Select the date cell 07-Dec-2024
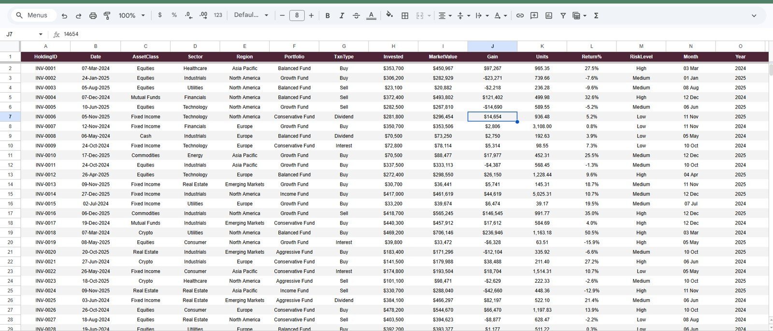The height and width of the screenshot is (331, 773). (x=95, y=97)
